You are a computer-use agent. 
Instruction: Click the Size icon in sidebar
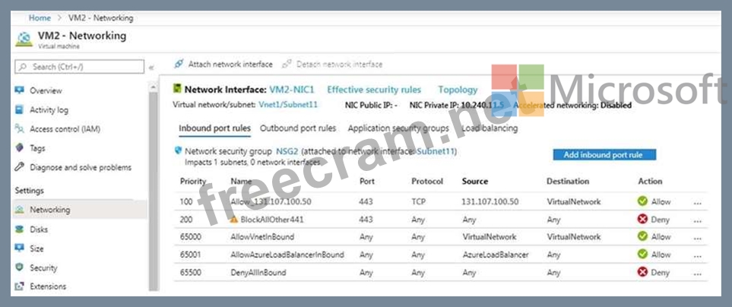tap(20, 248)
